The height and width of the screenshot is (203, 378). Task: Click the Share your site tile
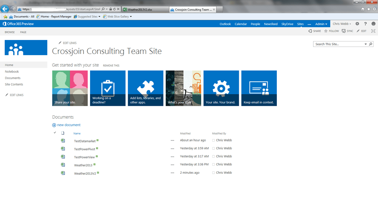point(70,88)
